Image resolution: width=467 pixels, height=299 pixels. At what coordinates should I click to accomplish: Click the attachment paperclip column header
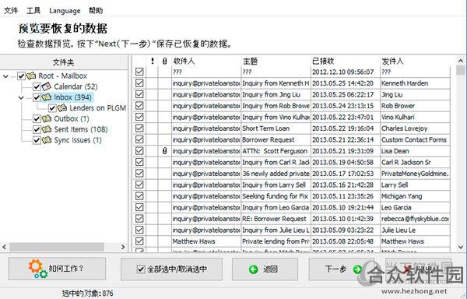tap(165, 61)
